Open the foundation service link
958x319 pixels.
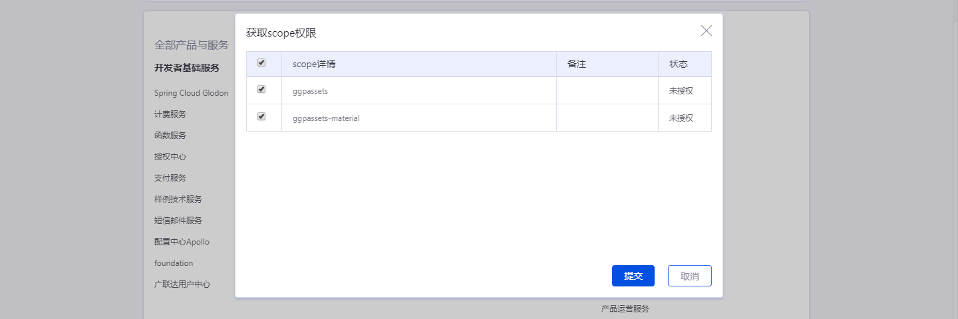click(x=174, y=263)
